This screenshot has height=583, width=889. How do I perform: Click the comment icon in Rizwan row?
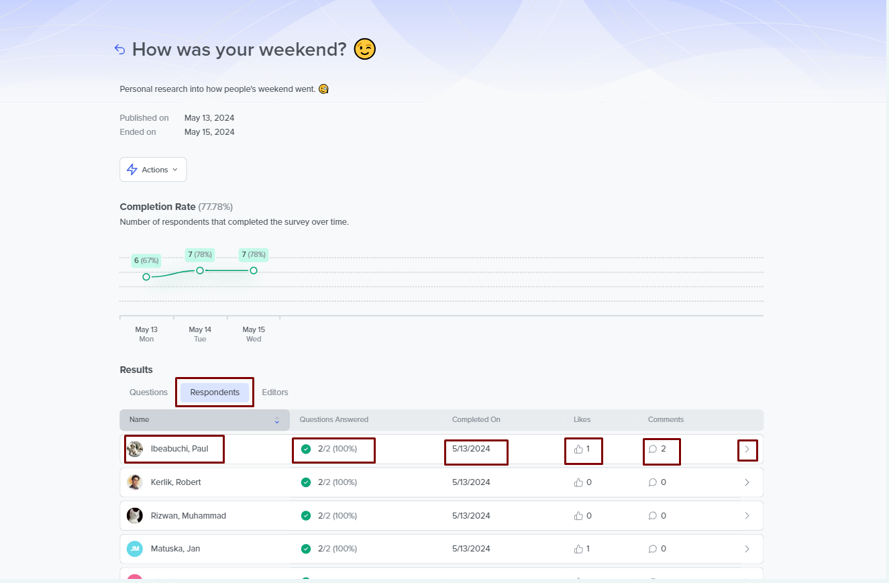[x=653, y=516]
